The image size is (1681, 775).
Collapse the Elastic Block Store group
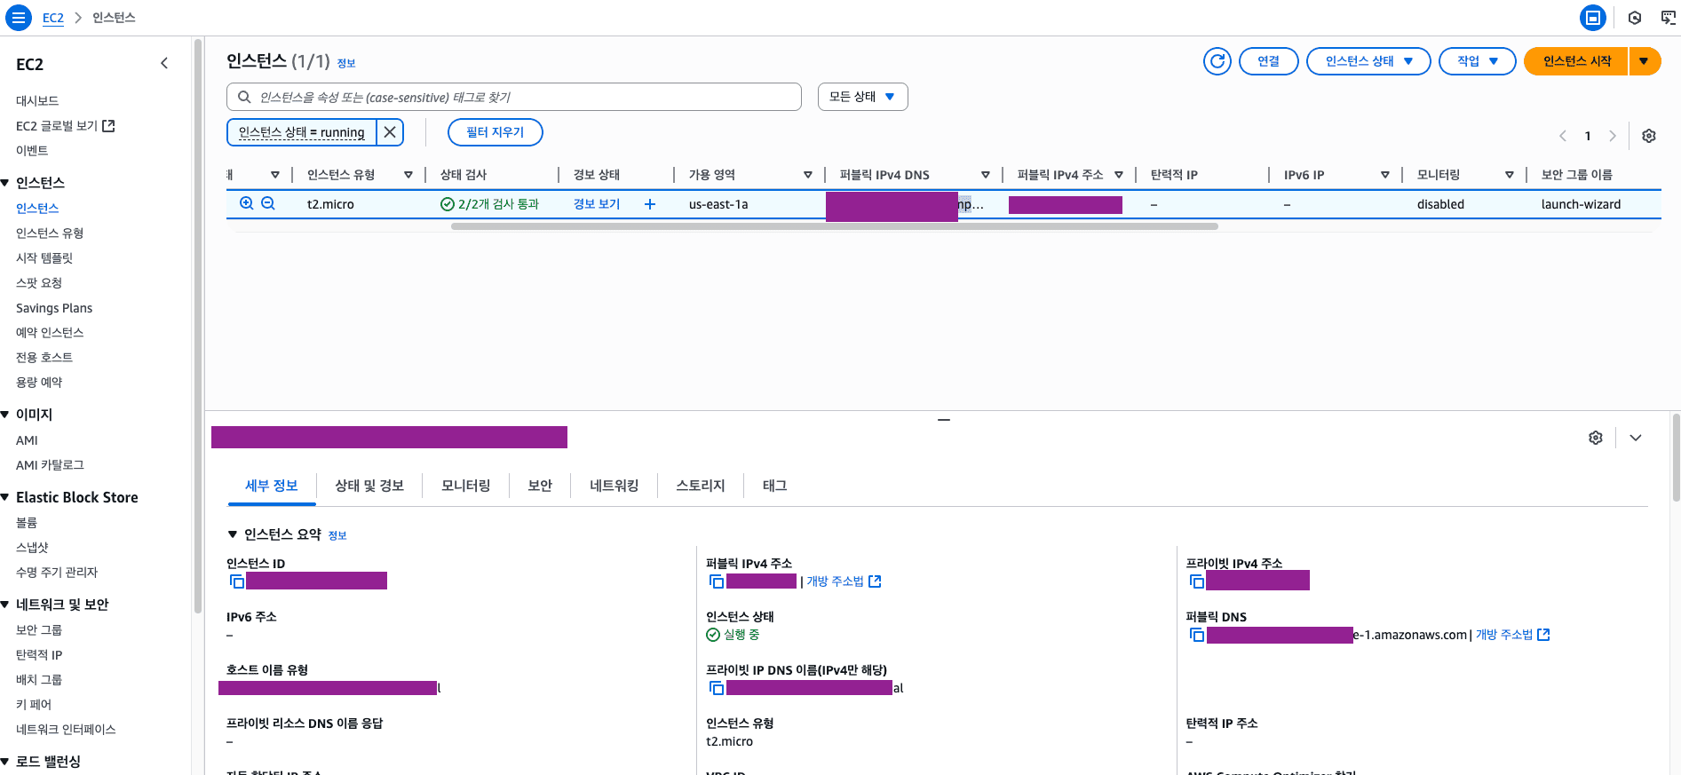click(x=5, y=498)
